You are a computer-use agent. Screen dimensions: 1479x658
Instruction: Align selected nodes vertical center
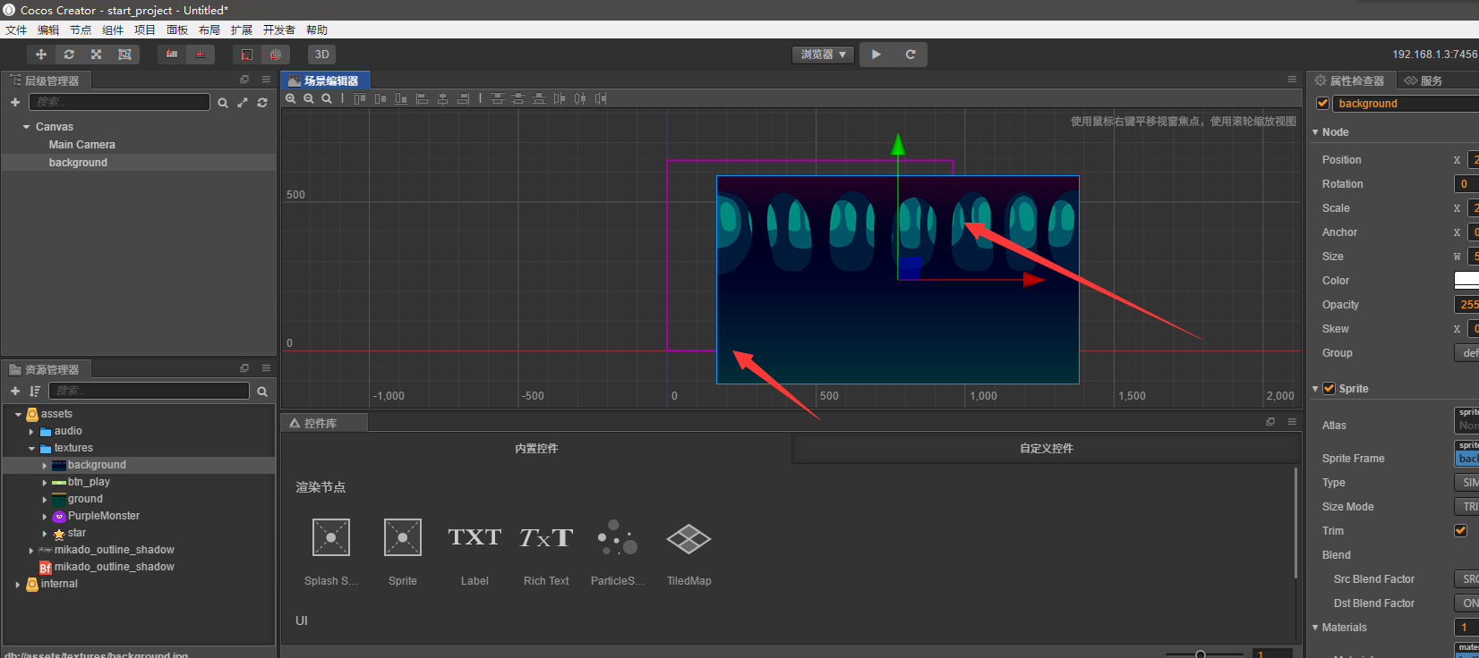click(x=380, y=98)
